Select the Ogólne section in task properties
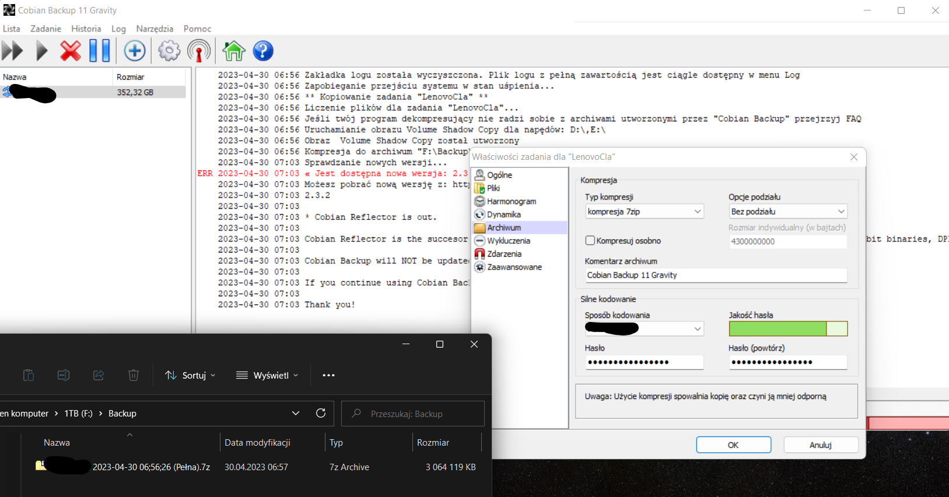The width and height of the screenshot is (949, 497). pos(499,175)
